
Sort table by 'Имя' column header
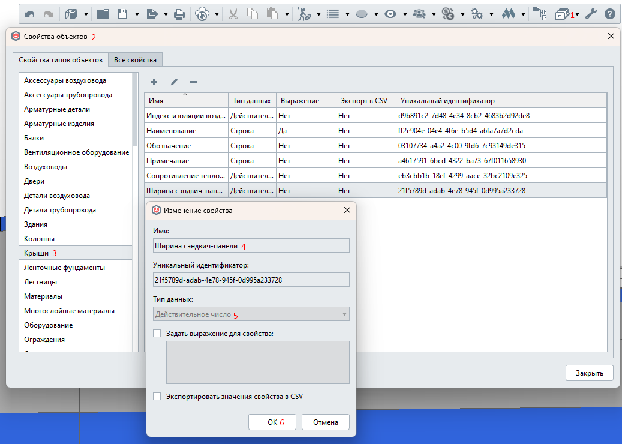click(x=186, y=101)
